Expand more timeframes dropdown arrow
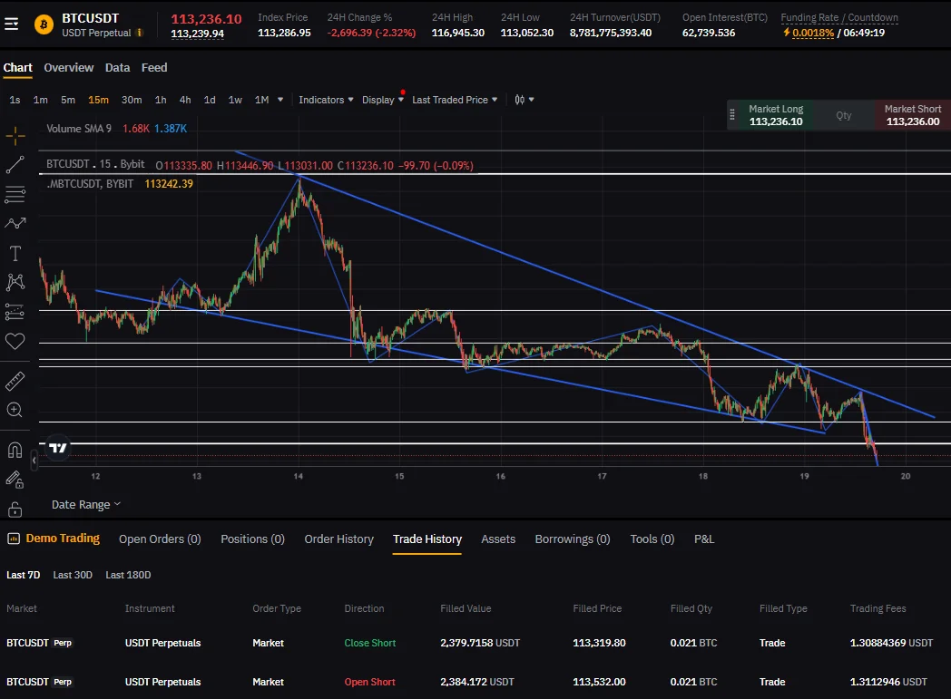 coord(280,100)
